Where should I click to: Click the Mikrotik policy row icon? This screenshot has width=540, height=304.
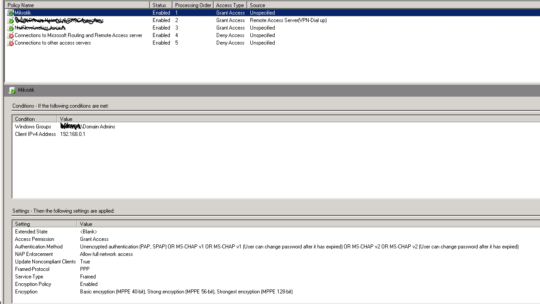pos(11,13)
